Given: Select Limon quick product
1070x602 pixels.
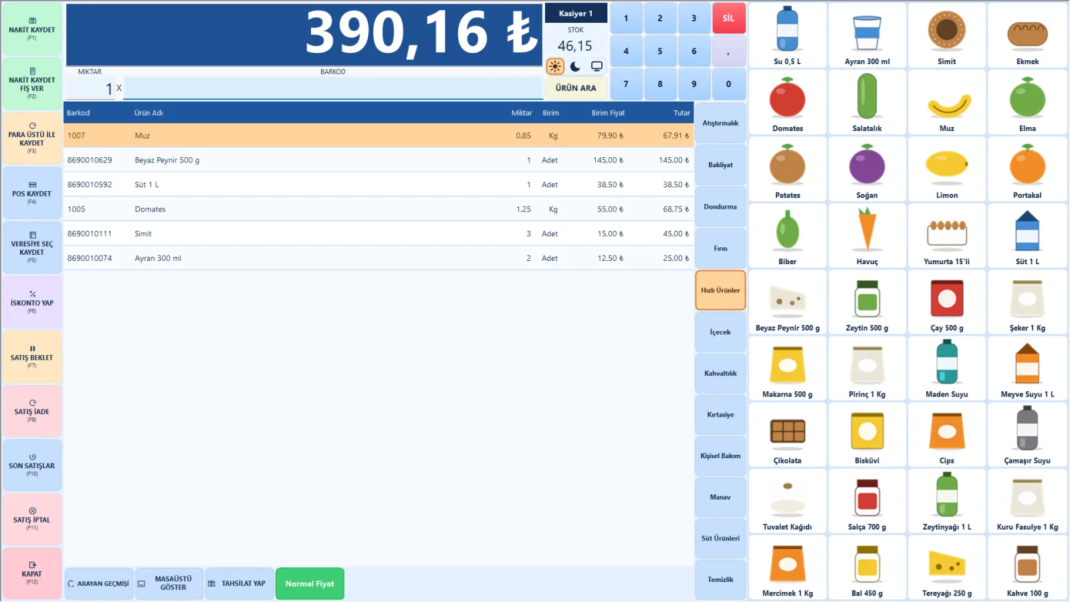Looking at the screenshot, I should pos(946,169).
